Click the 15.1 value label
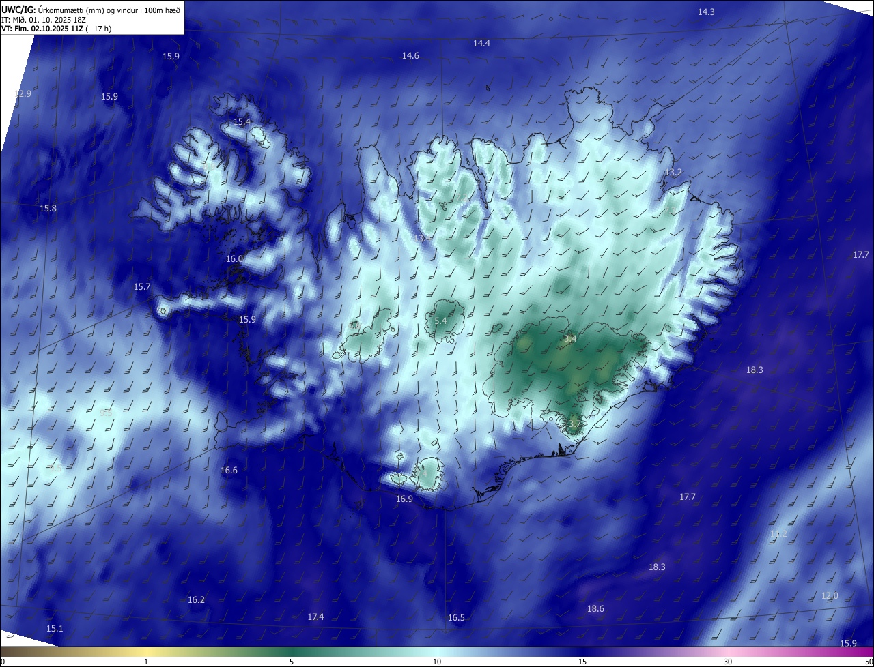 55,628
